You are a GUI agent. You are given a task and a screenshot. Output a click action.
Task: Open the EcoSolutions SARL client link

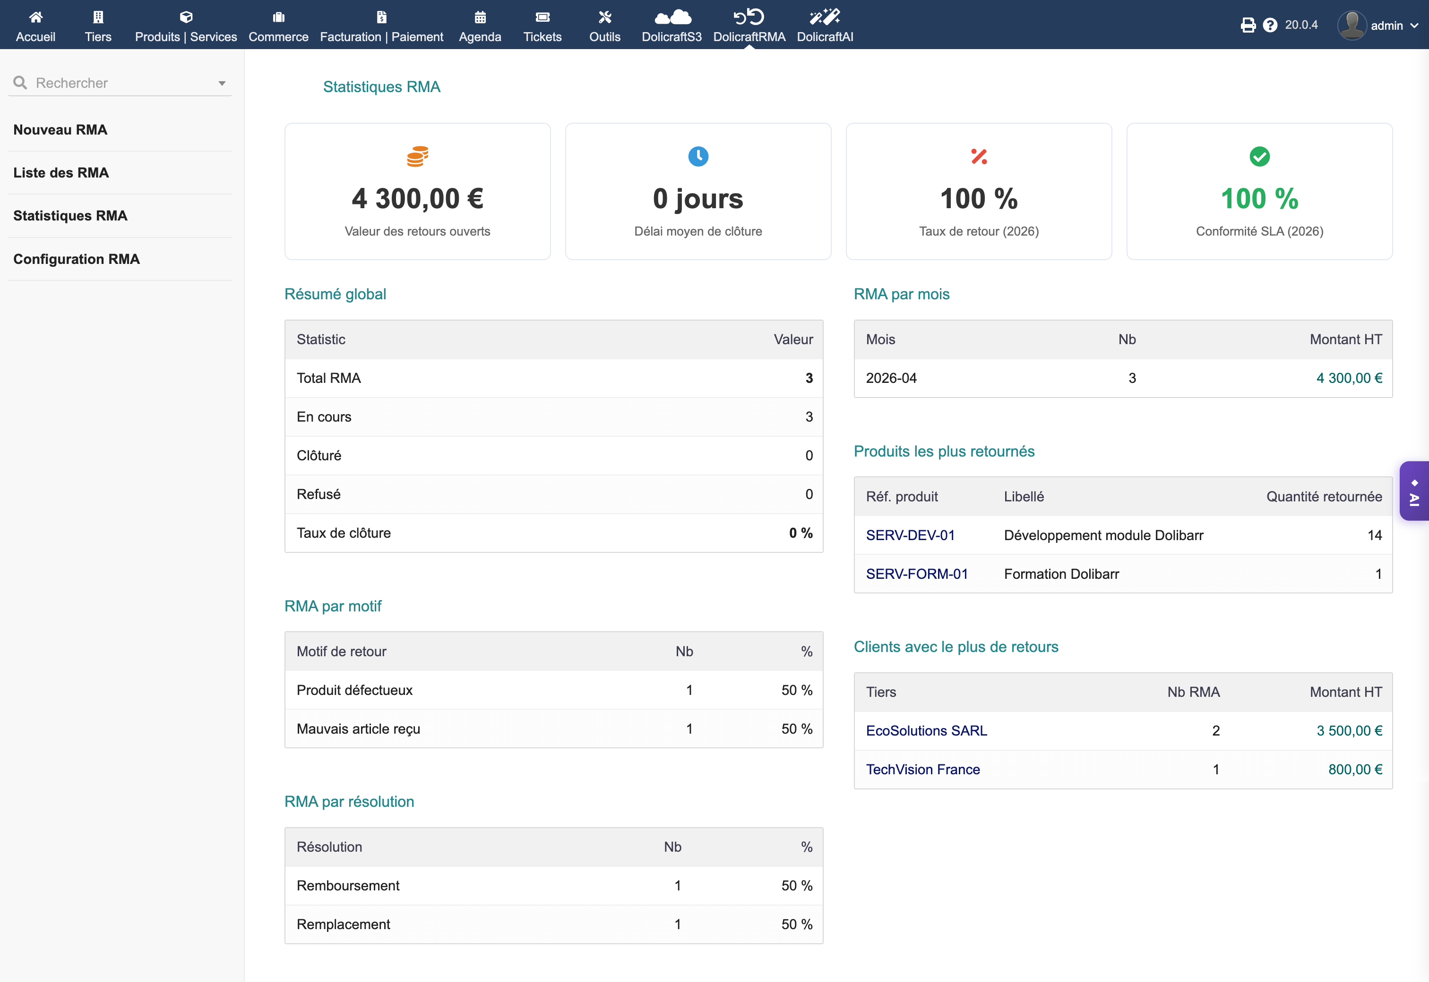[x=926, y=730]
